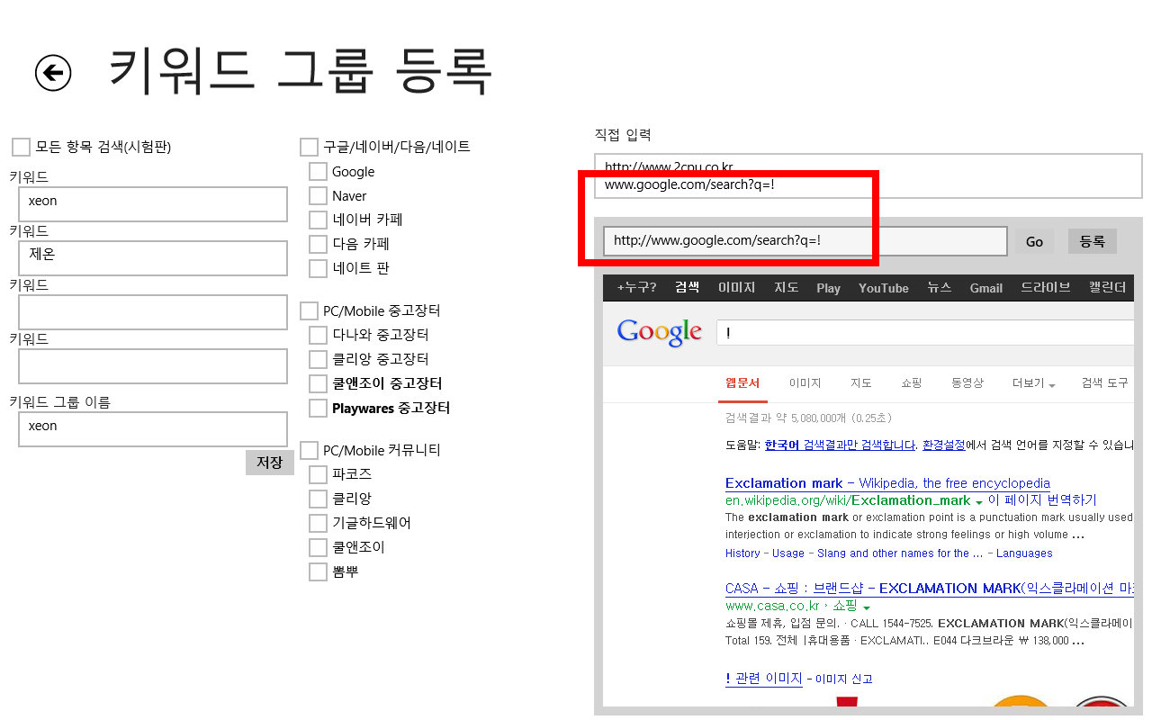Open CASA 쇼핑 EXCLAMATION MARK result
The image size is (1152, 720).
929,589
